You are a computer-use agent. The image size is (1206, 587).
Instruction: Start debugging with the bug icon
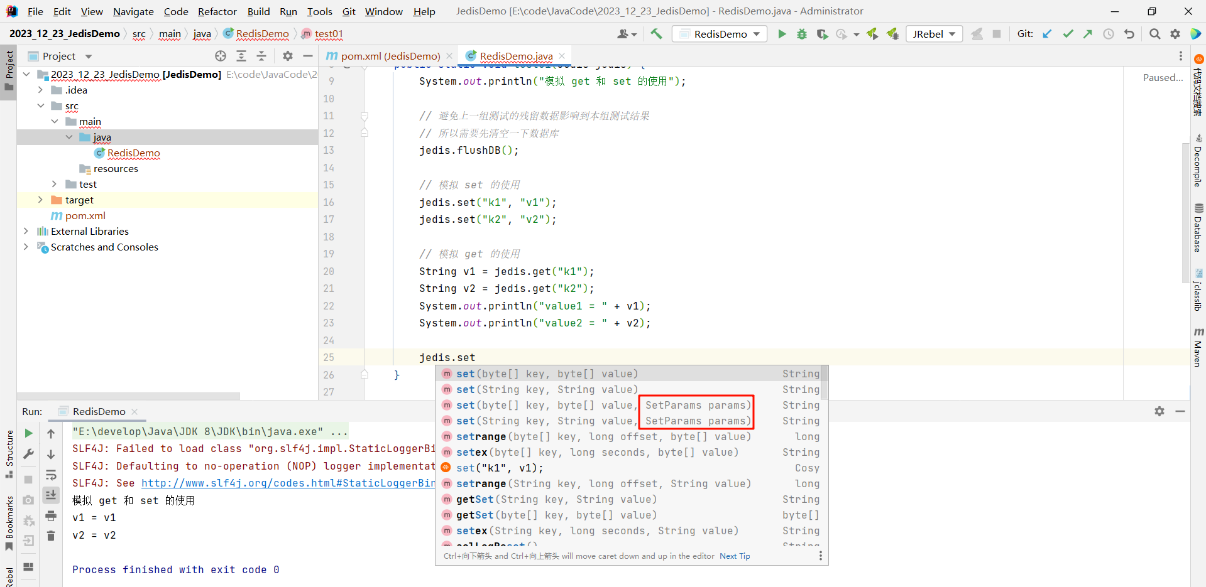tap(802, 34)
